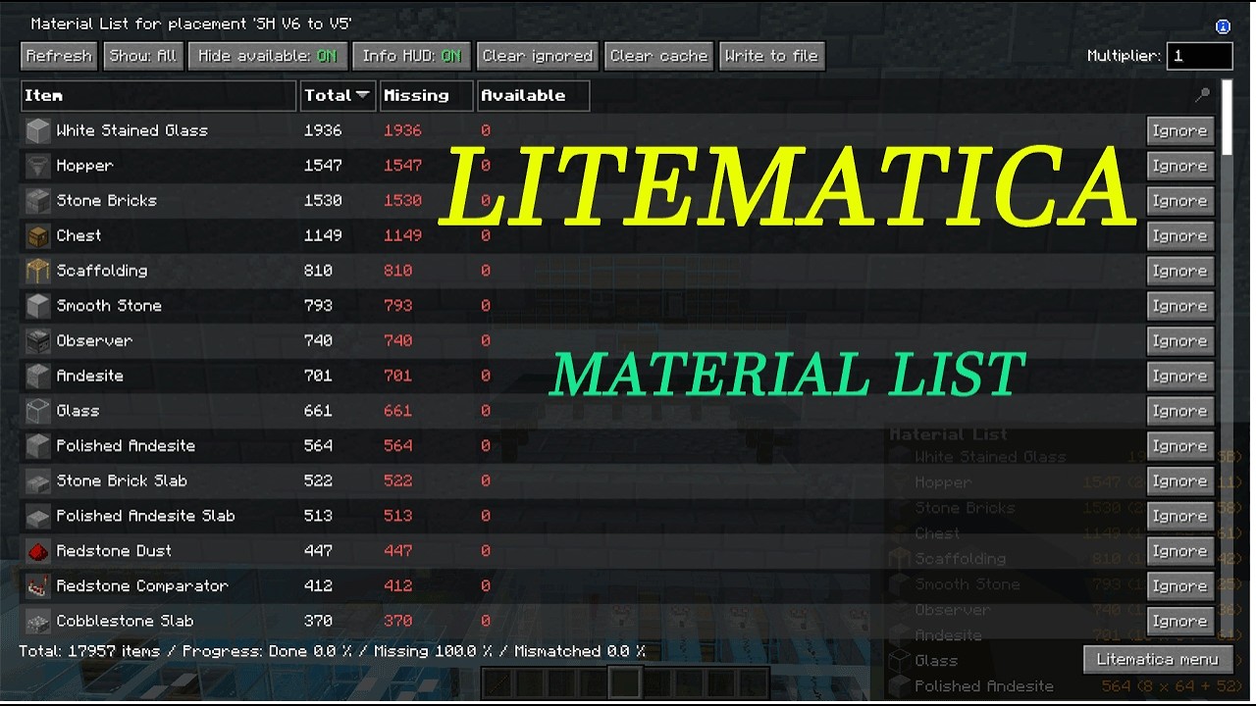The width and height of the screenshot is (1256, 706).
Task: Click Clear ignored button
Action: point(538,56)
